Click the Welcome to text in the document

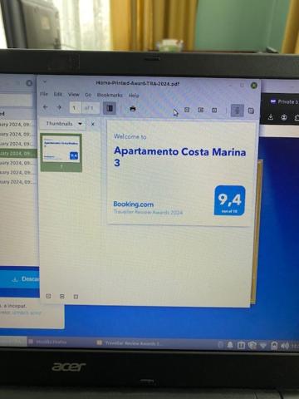[130, 136]
